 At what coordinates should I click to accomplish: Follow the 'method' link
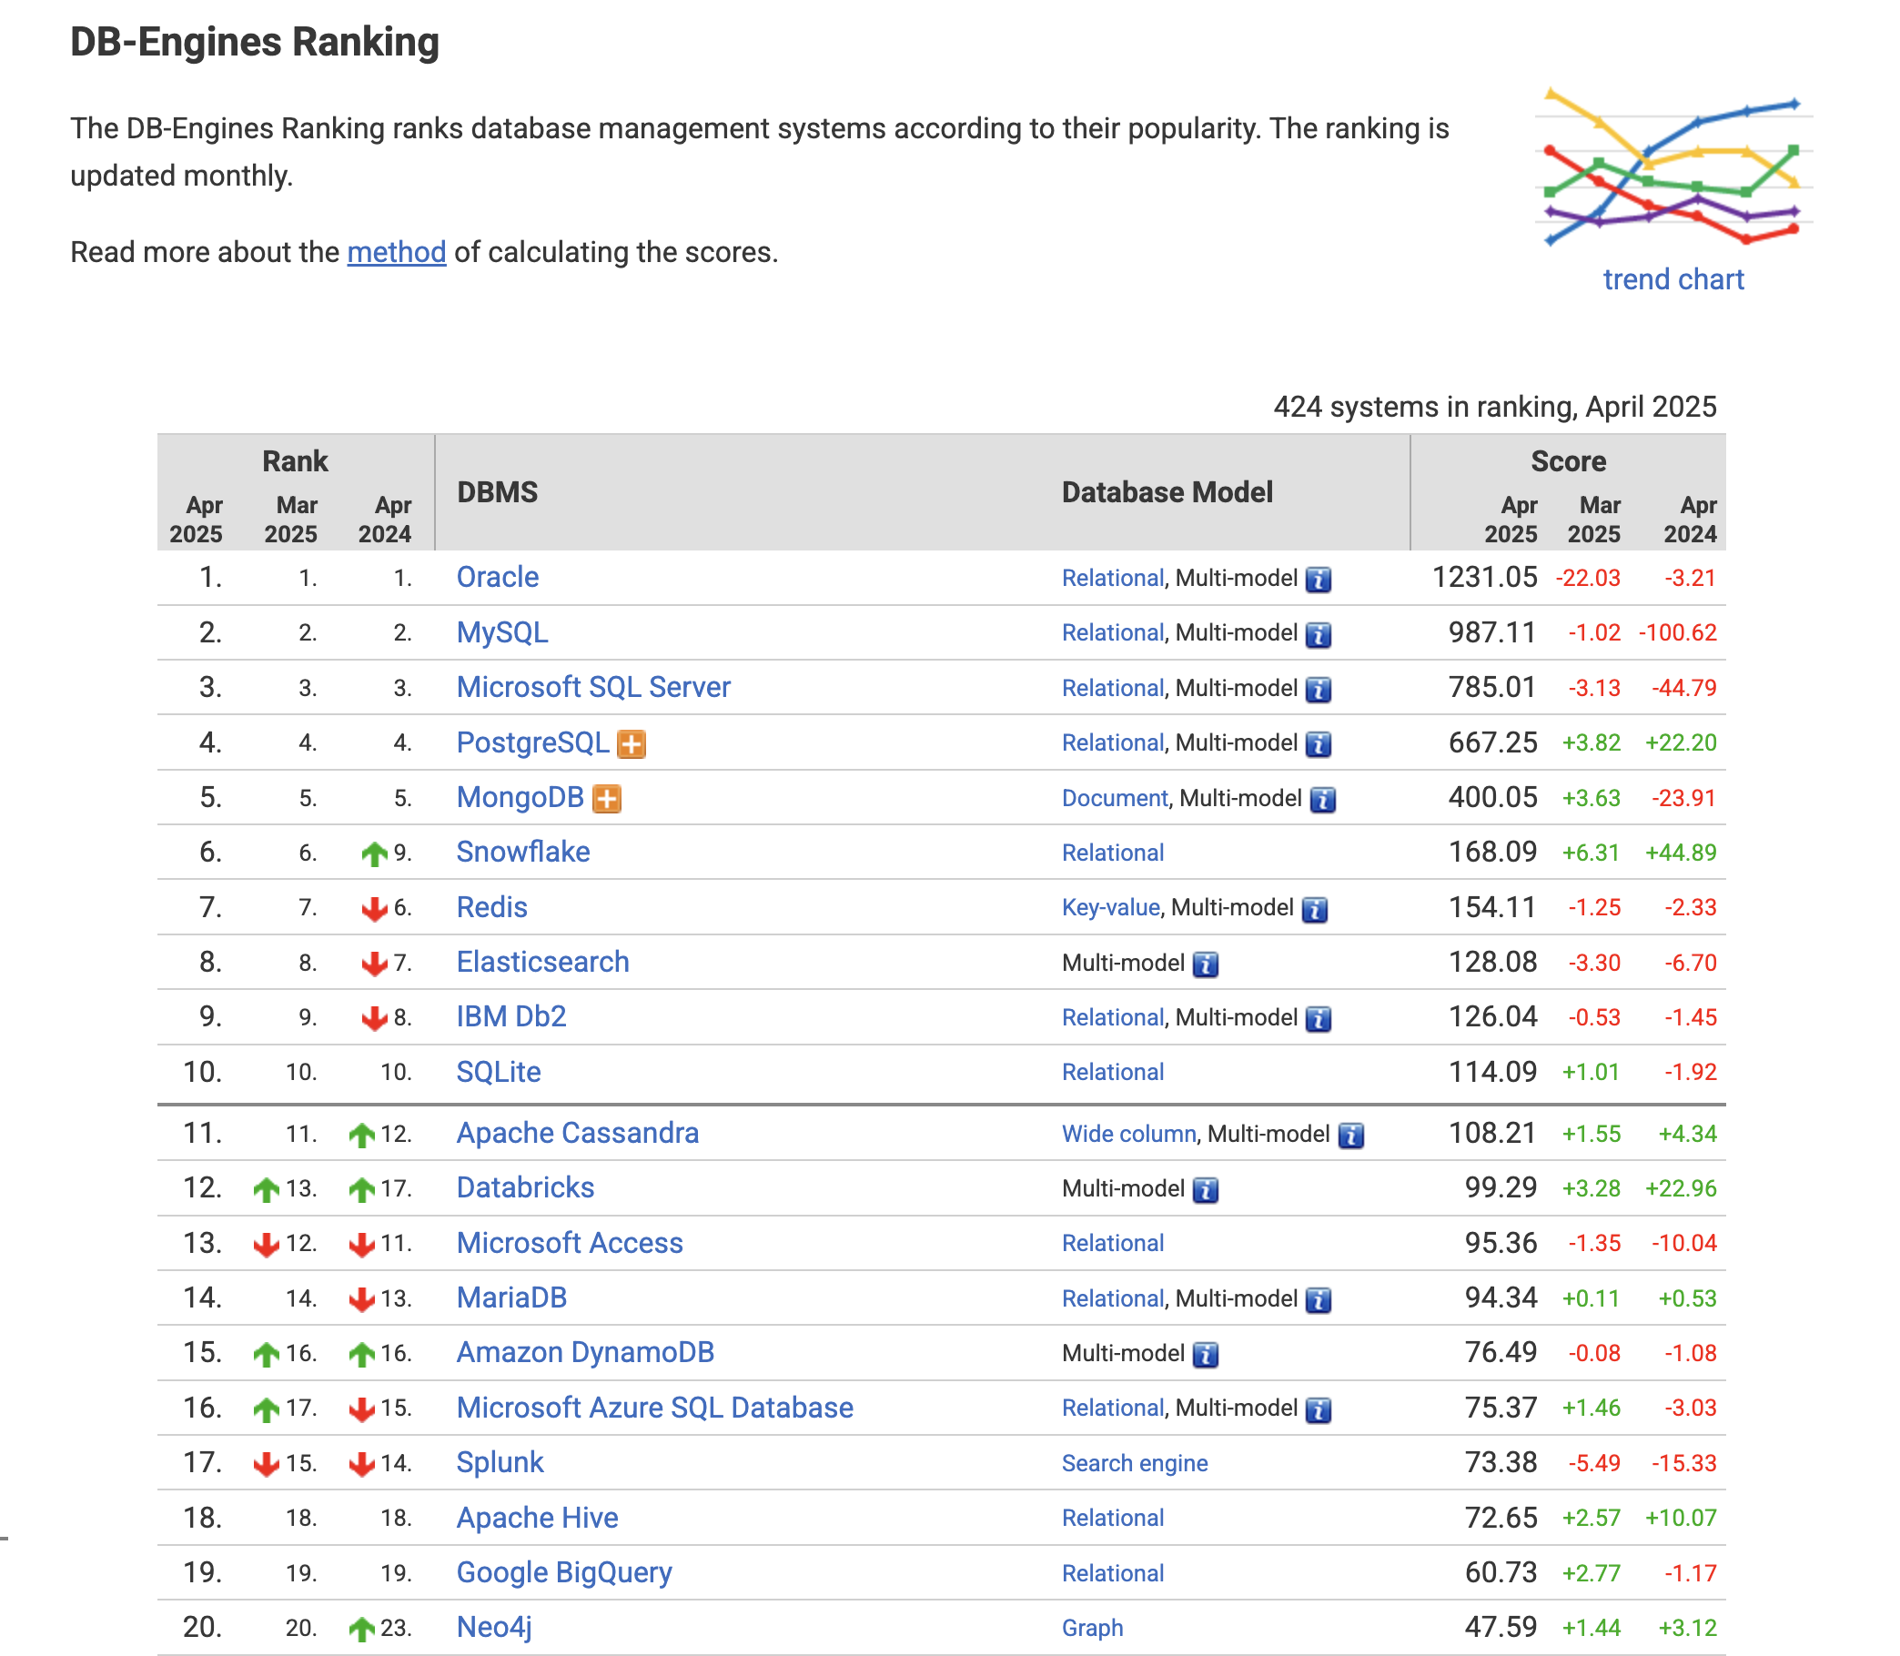397,252
